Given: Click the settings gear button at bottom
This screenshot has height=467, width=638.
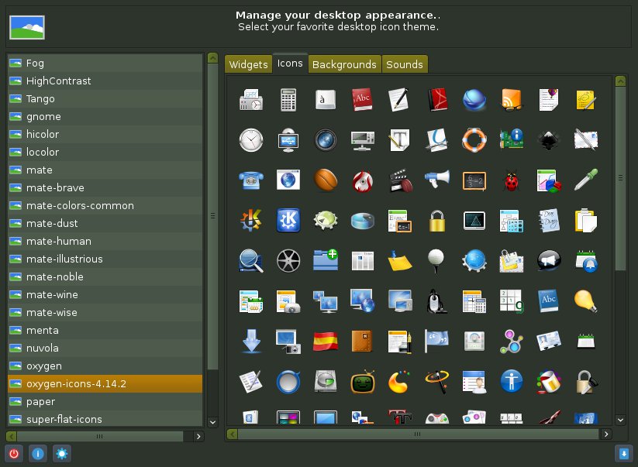Looking at the screenshot, I should pyautogui.click(x=61, y=454).
